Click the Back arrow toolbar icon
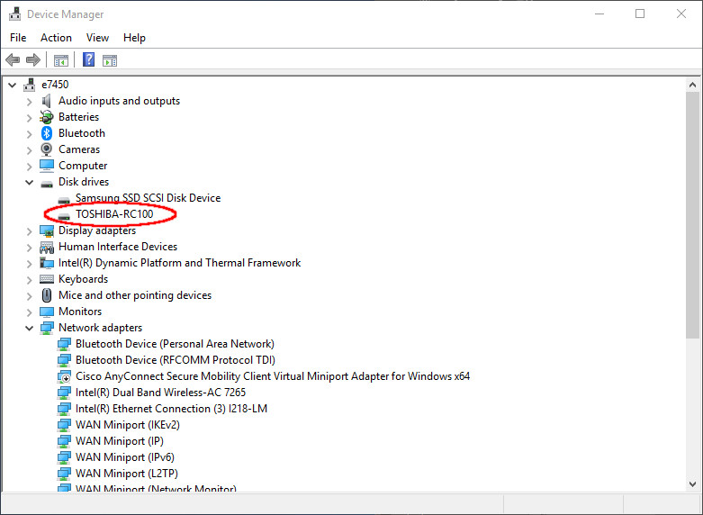Viewport: 703px width, 515px height. [13, 59]
